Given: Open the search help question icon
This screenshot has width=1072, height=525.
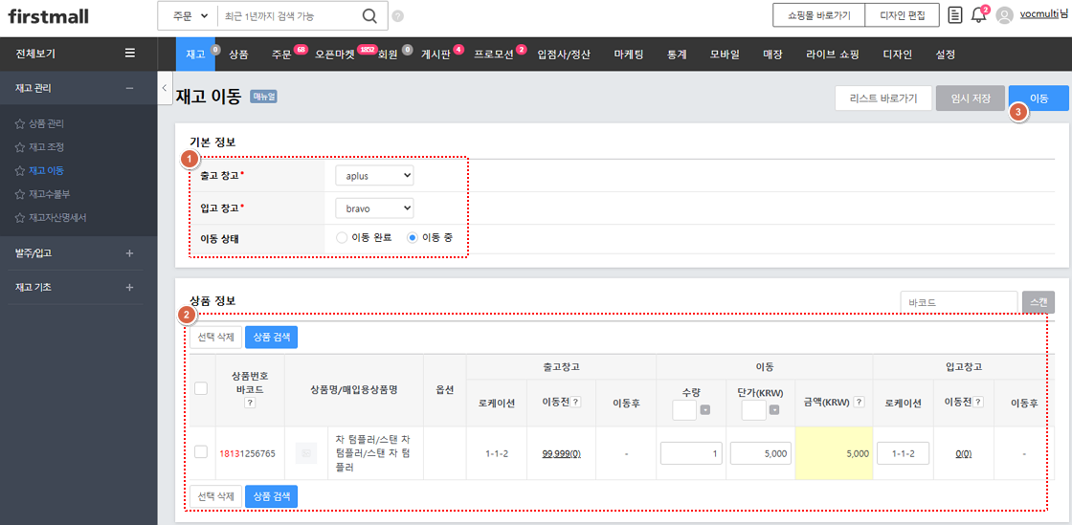Looking at the screenshot, I should 398,16.
